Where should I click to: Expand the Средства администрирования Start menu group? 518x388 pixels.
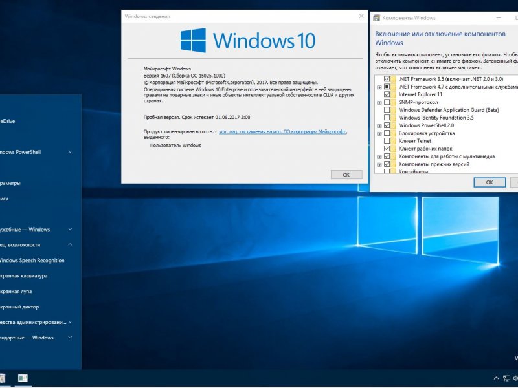[70, 321]
